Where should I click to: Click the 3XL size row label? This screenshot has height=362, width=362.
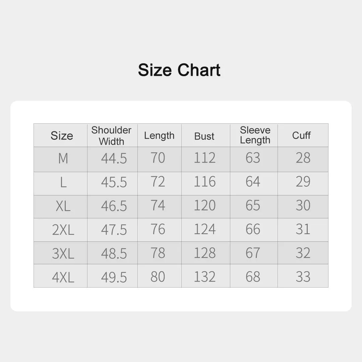click(x=63, y=254)
